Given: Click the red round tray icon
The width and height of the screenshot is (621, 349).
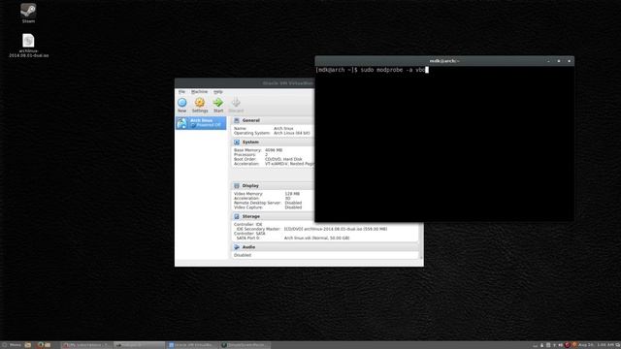Looking at the screenshot, I should click(x=567, y=345).
